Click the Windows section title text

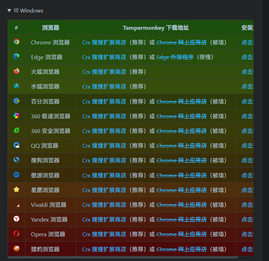click(31, 11)
